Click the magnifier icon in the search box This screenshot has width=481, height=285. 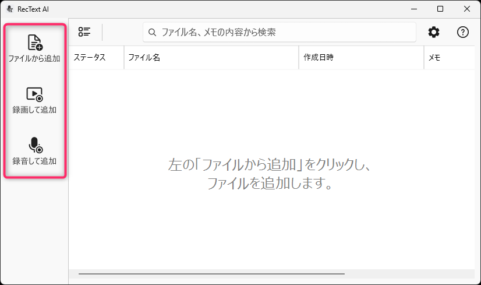point(153,33)
